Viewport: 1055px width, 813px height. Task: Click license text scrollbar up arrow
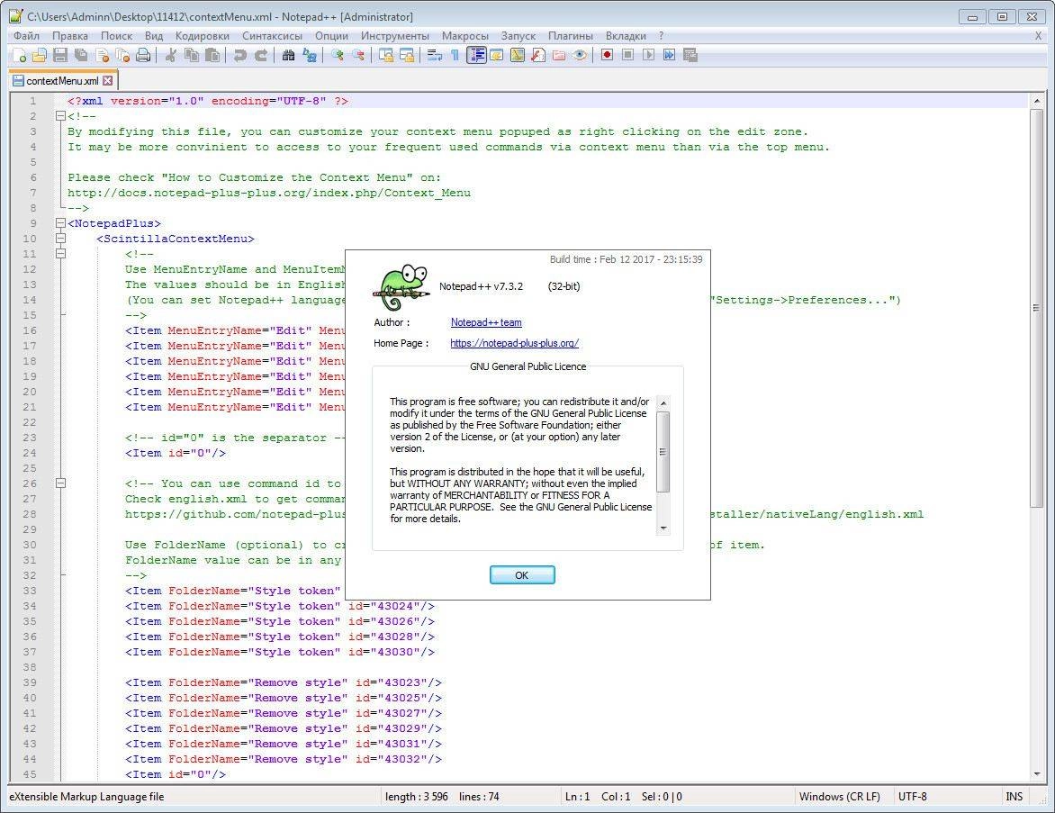(663, 402)
